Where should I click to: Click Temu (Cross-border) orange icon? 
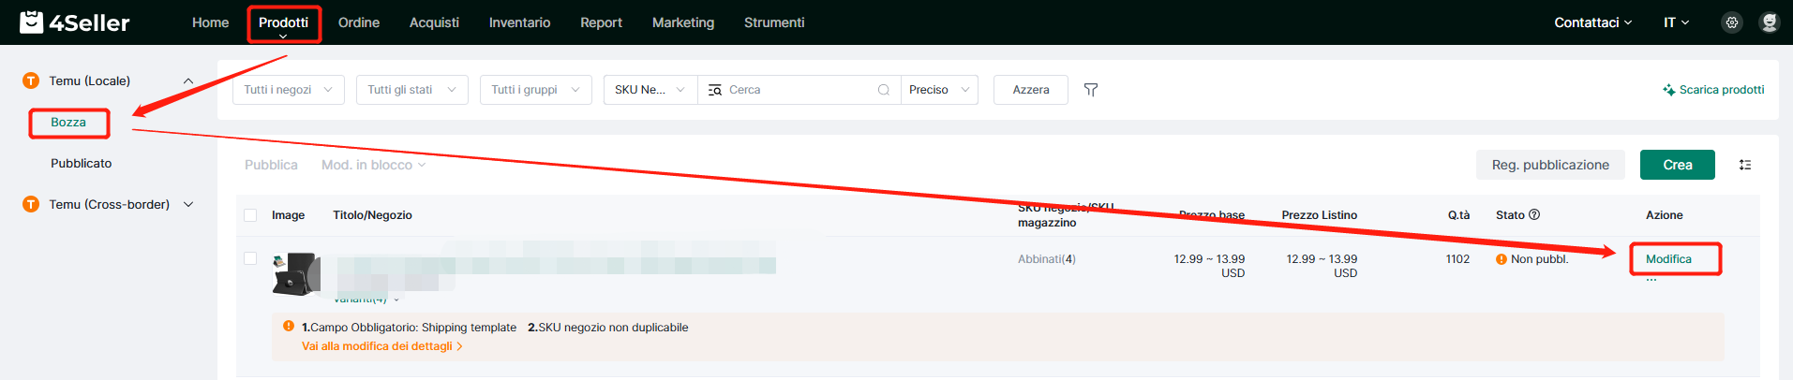31,204
